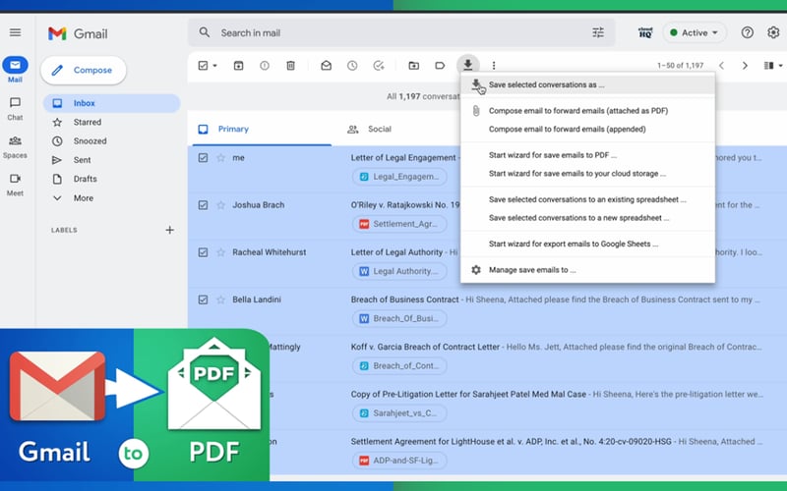Star the Bella Landini email
The width and height of the screenshot is (787, 491).
220,300
